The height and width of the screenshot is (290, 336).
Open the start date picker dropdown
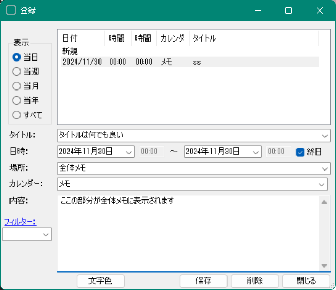coord(130,152)
